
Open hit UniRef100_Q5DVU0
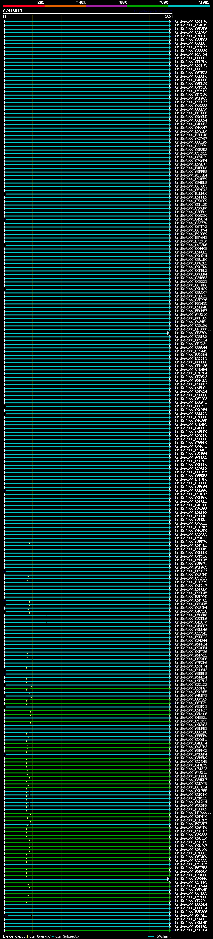tap(191, 32)
